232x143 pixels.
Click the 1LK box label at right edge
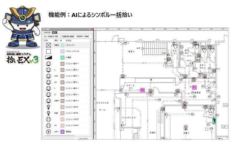226,105
